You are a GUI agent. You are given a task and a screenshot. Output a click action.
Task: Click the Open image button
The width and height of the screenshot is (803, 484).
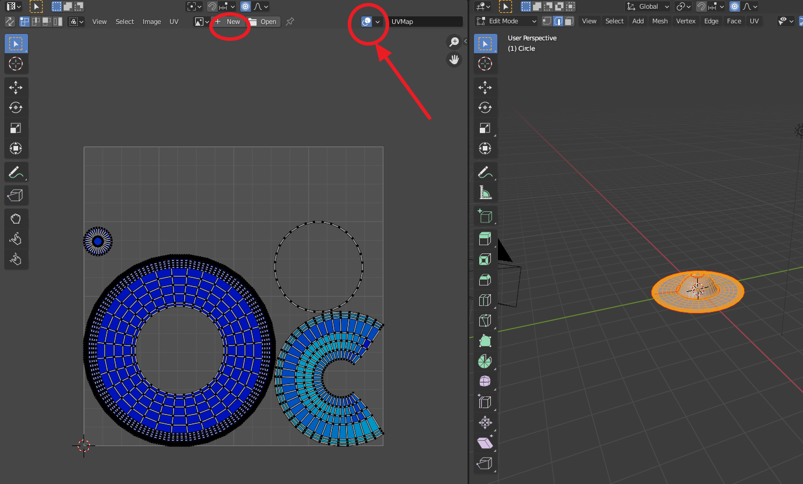(x=262, y=22)
